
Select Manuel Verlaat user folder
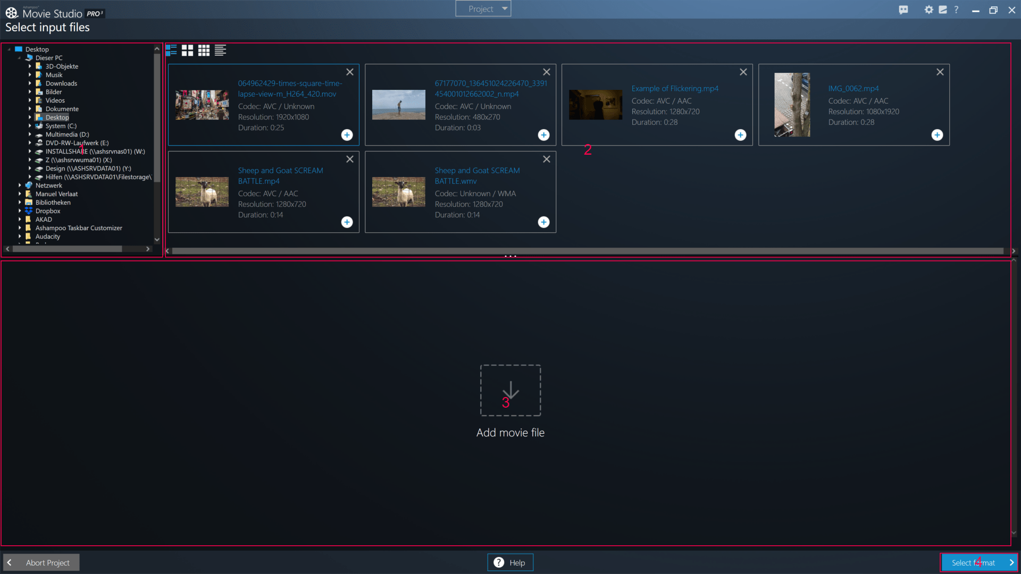coord(56,194)
